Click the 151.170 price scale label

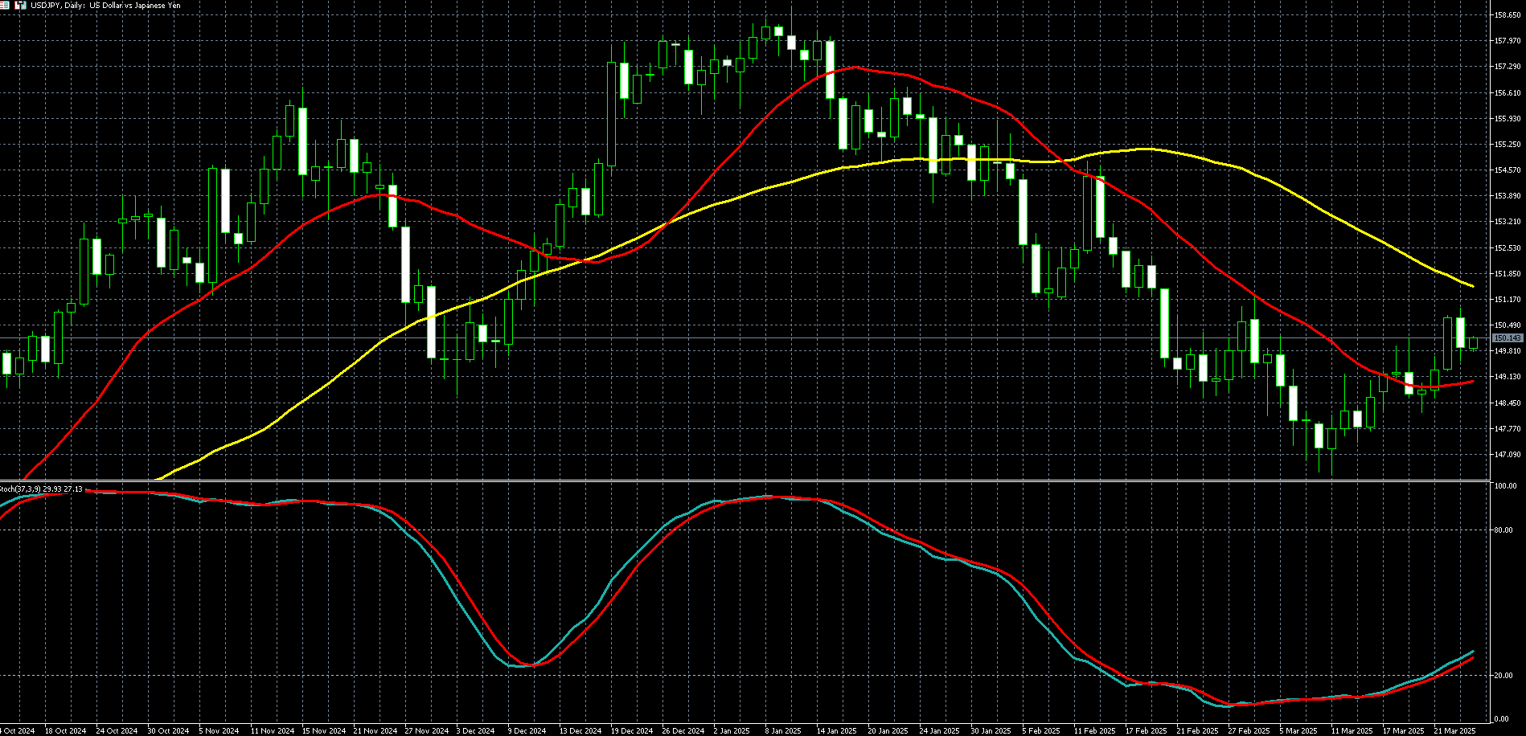click(x=1507, y=300)
